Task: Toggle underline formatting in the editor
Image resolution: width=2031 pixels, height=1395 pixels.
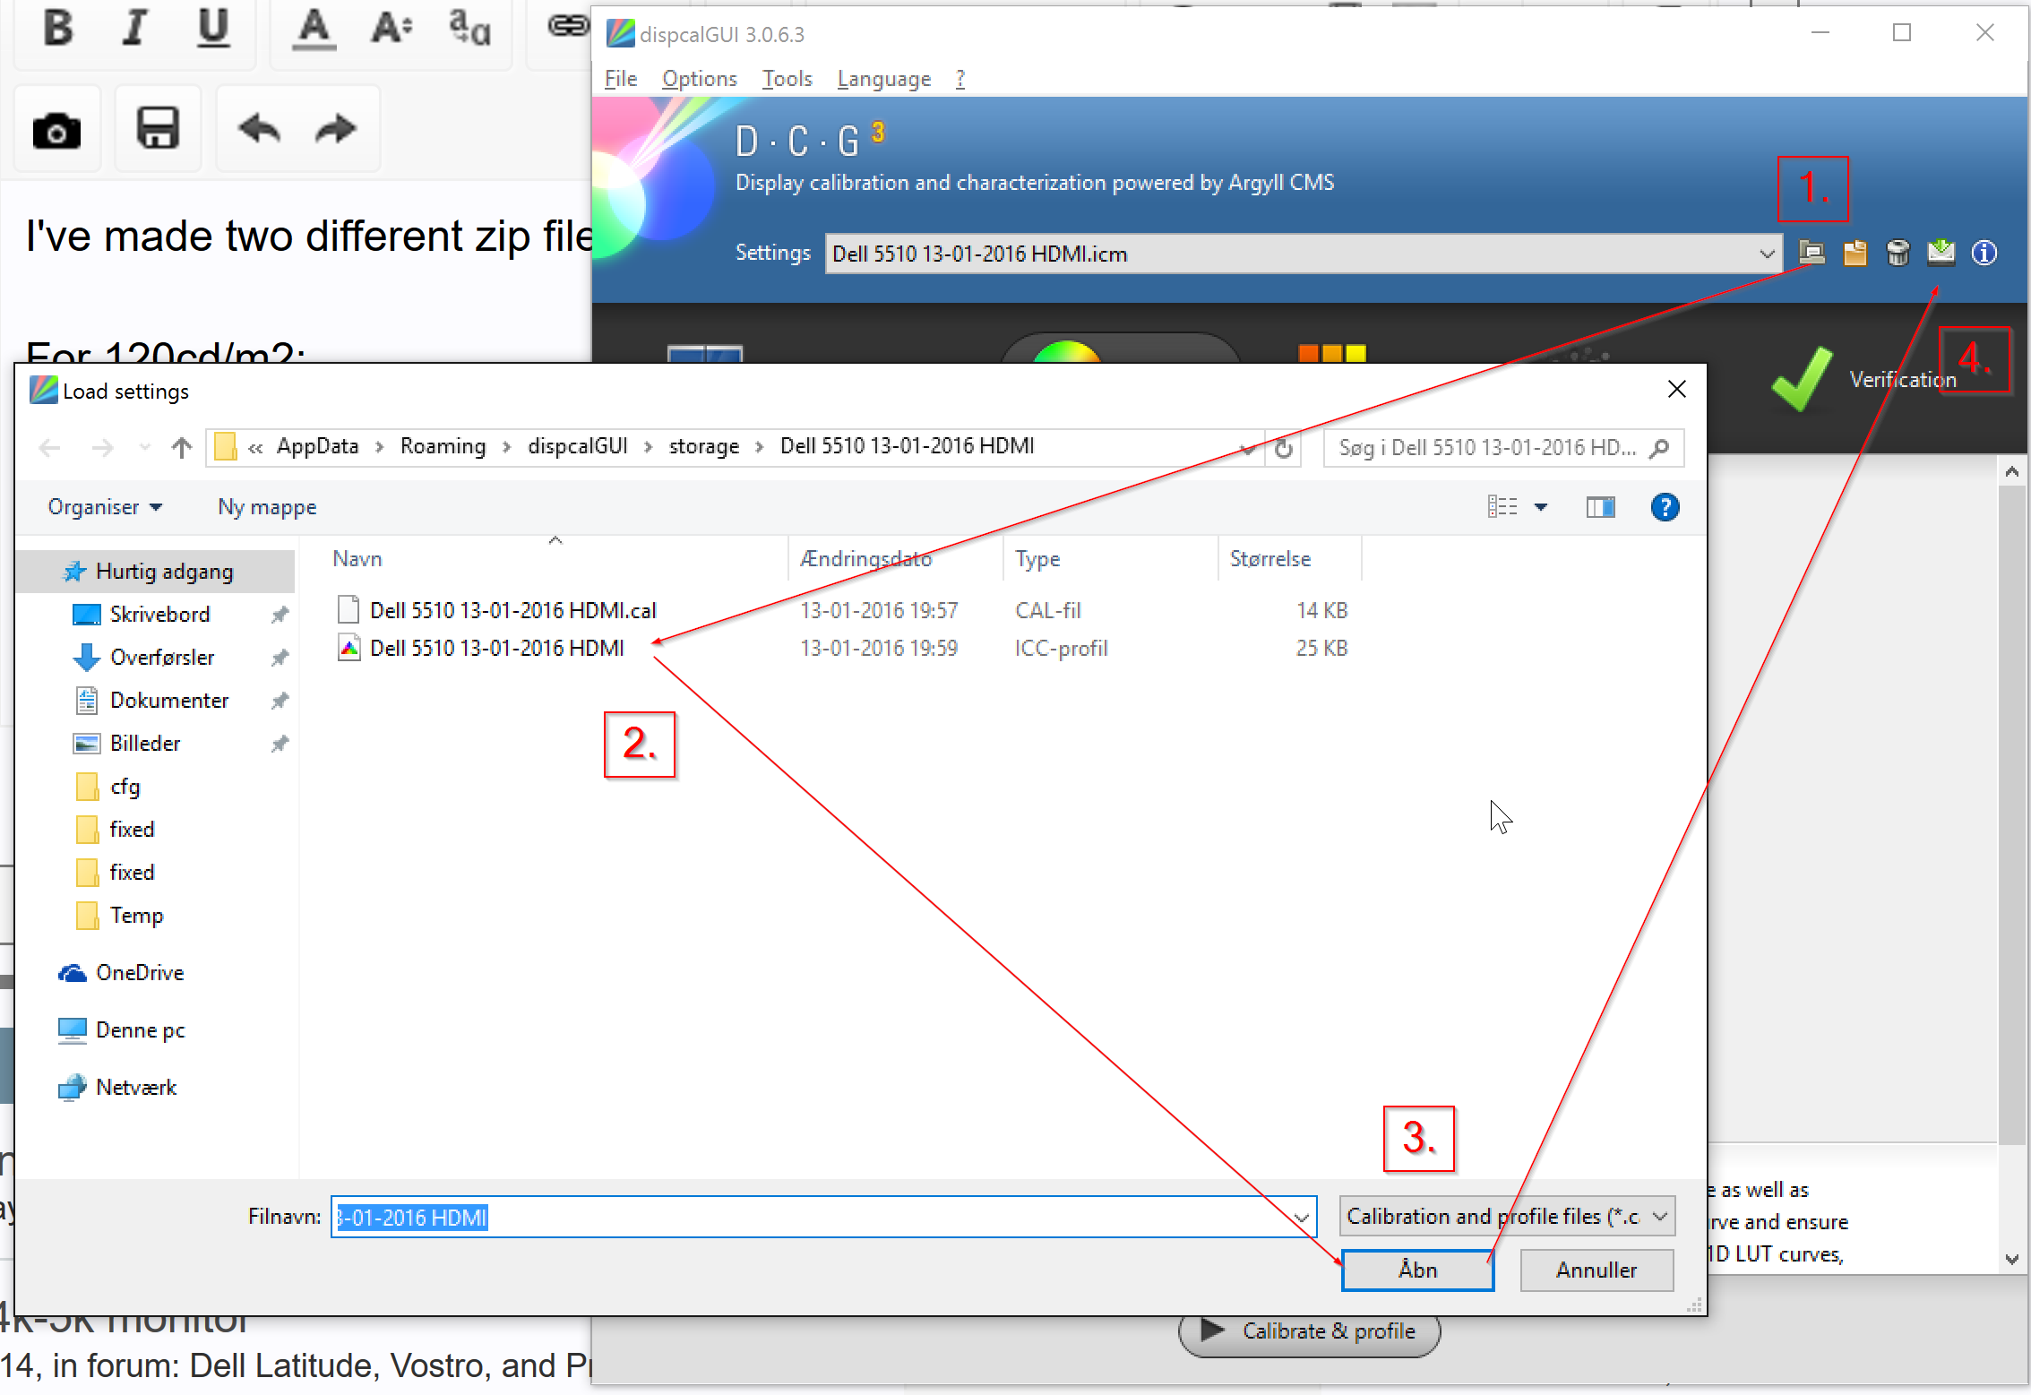Action: pos(213,28)
